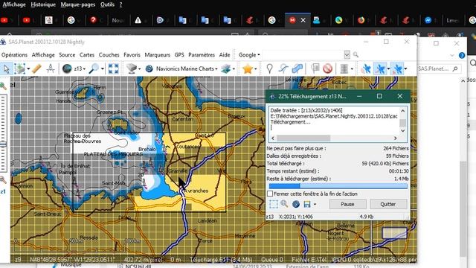Open the Marqueurs menu
Viewport: 476px width, 268px height.
(157, 54)
